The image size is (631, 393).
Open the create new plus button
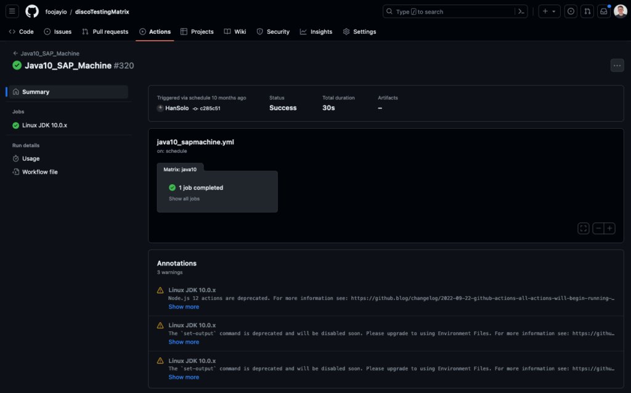tap(545, 11)
